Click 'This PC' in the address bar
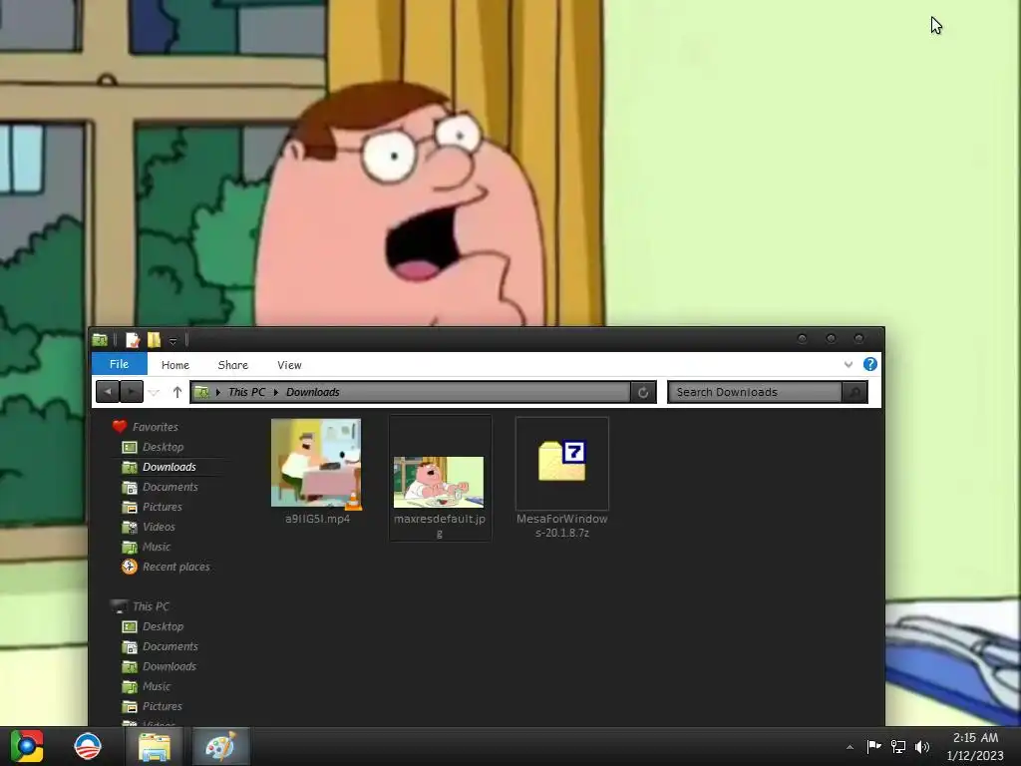Viewport: 1021px width, 766px height. pyautogui.click(x=247, y=392)
